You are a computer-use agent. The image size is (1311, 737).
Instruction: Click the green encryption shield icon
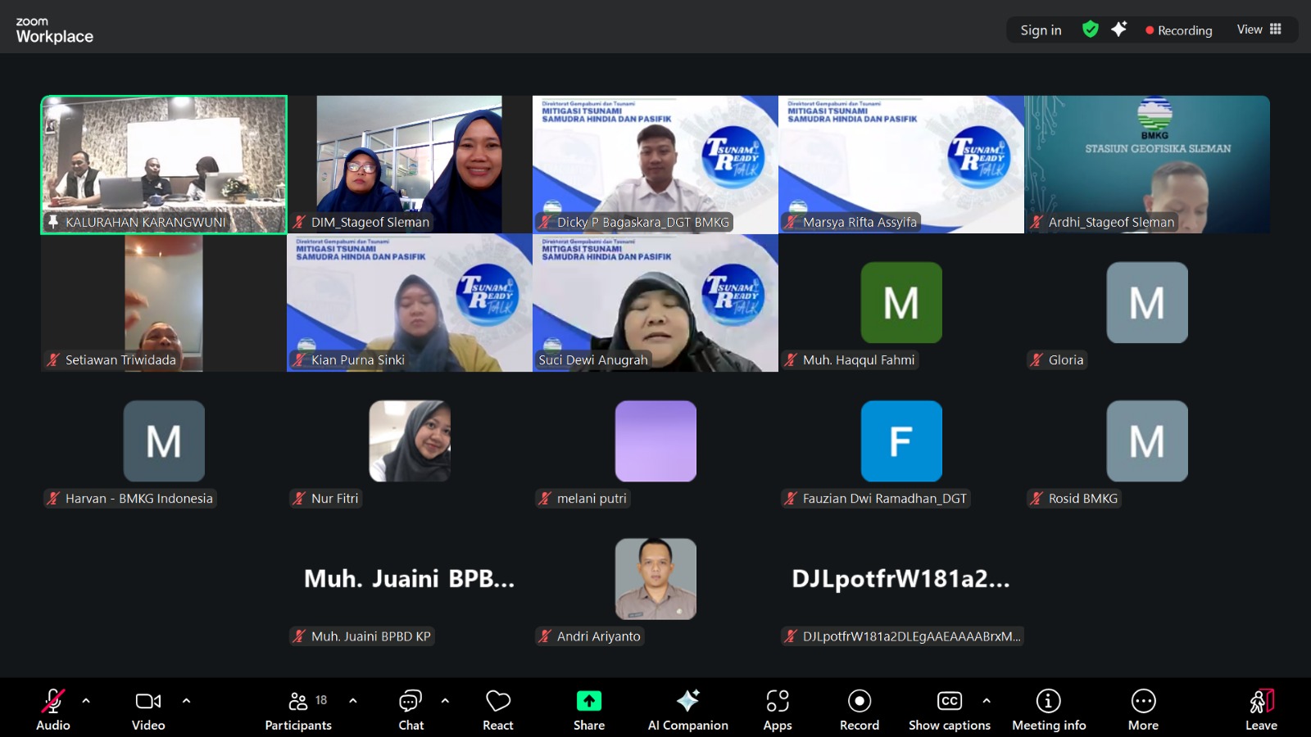coord(1090,29)
